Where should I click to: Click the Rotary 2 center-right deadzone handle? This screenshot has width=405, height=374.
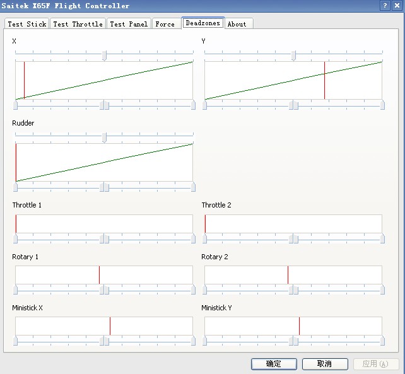296,289
